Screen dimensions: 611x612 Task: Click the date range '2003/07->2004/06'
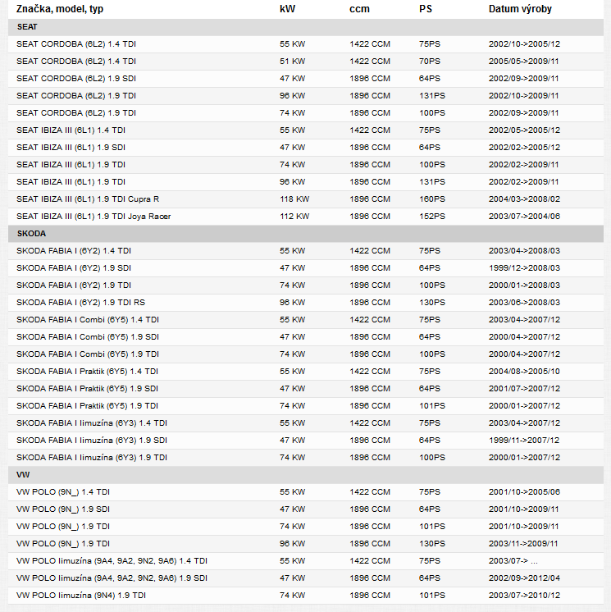(524, 217)
